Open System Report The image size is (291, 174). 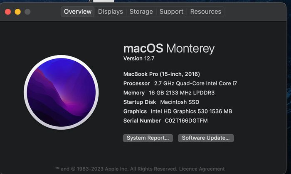[148, 138]
